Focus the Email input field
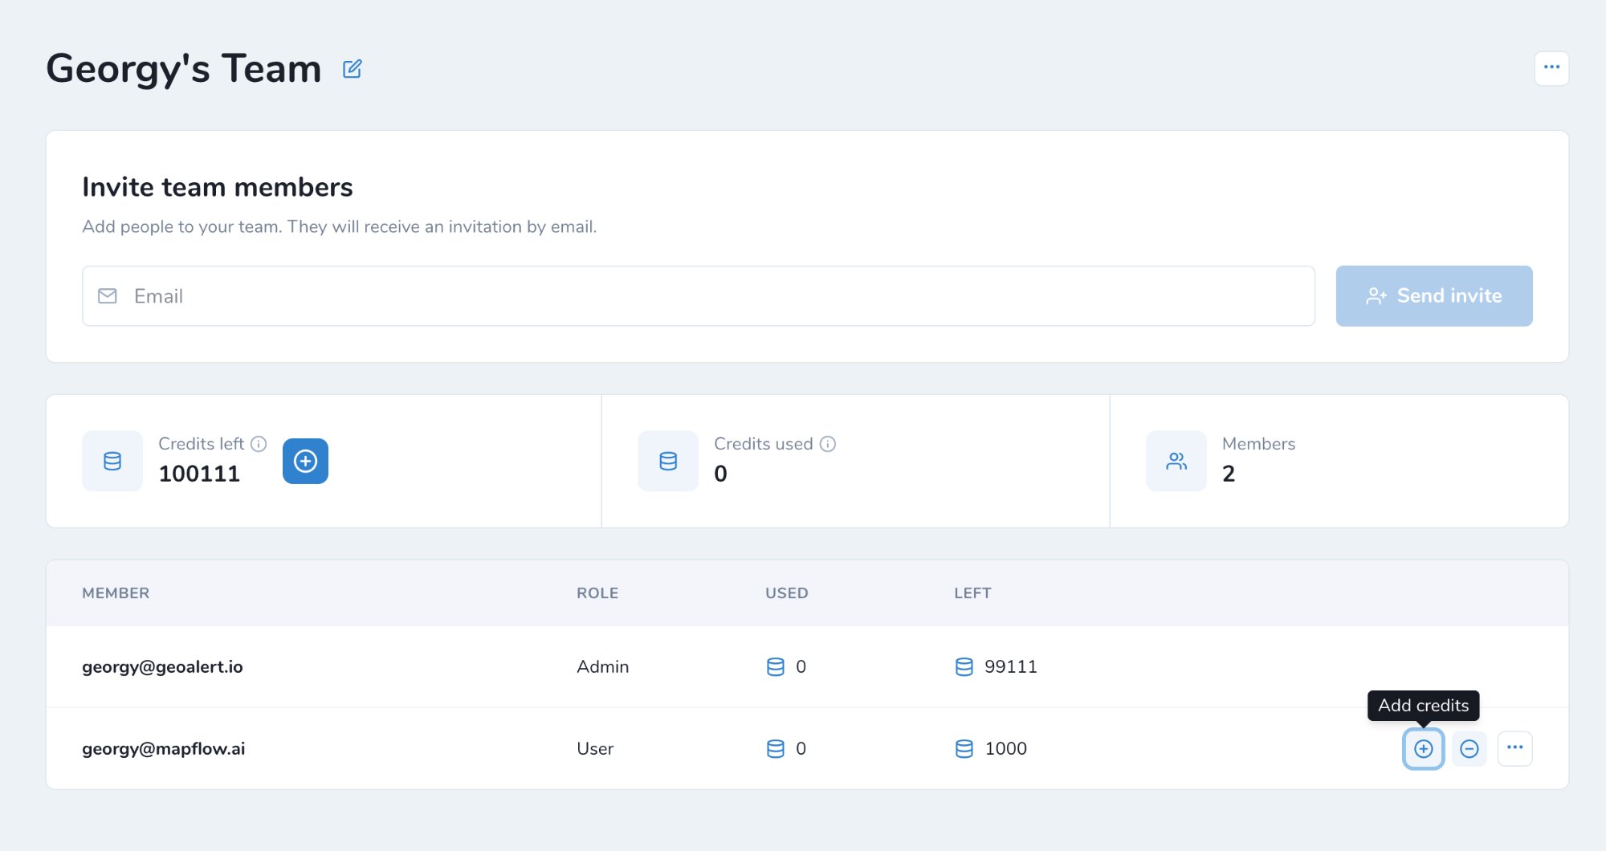Image resolution: width=1606 pixels, height=851 pixels. click(699, 296)
